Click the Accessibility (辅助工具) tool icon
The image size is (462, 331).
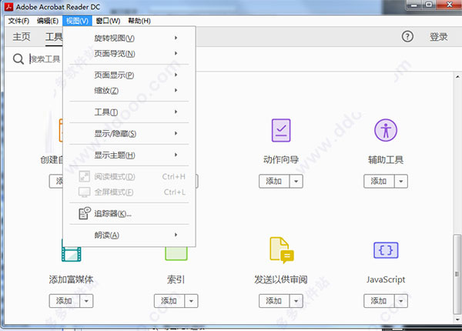tap(386, 130)
